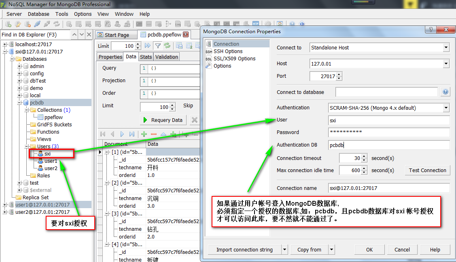
Task: Click the dialog Help button
Action: pos(435,249)
